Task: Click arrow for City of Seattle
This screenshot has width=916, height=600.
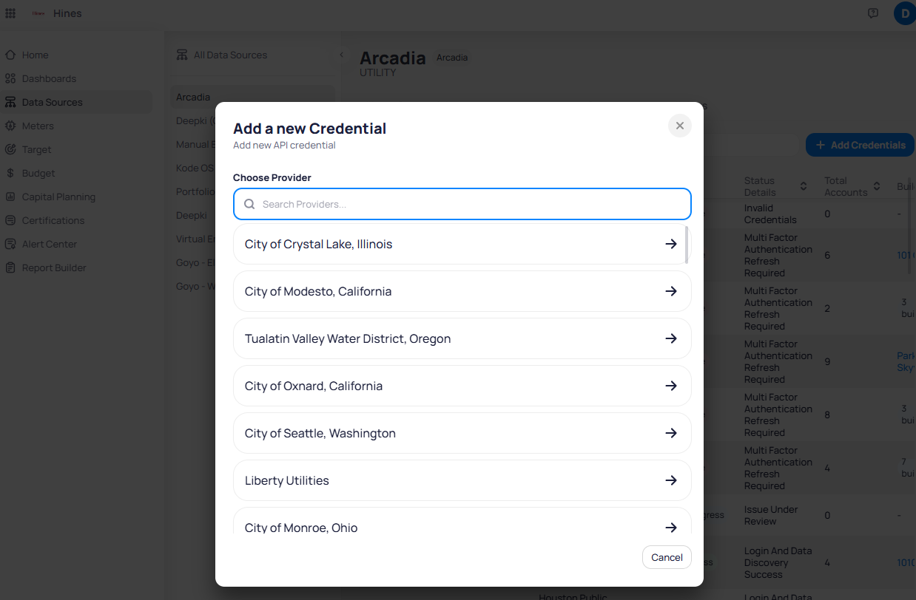Action: 671,433
